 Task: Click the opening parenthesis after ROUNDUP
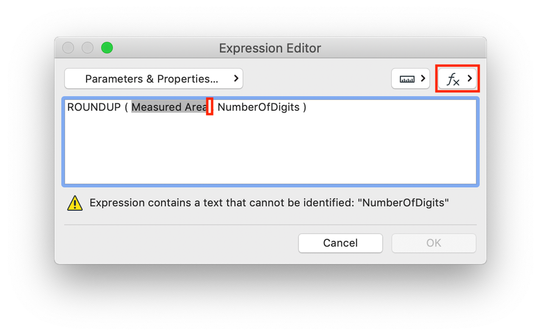click(x=126, y=107)
